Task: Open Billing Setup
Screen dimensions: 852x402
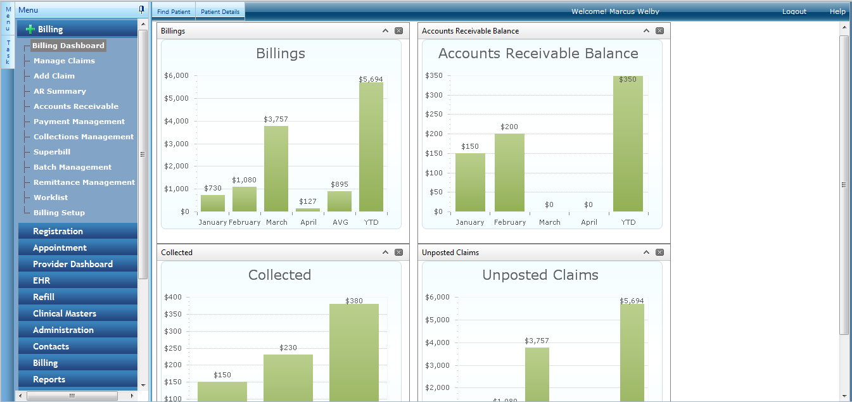Action: (x=59, y=213)
